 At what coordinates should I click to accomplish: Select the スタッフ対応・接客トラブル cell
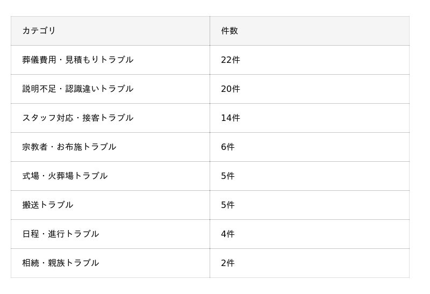click(77, 118)
